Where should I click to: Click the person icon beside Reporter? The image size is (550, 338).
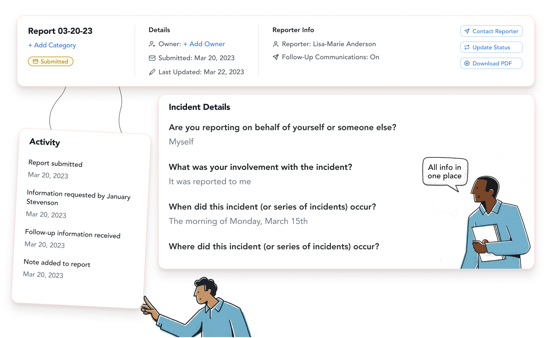pos(276,44)
